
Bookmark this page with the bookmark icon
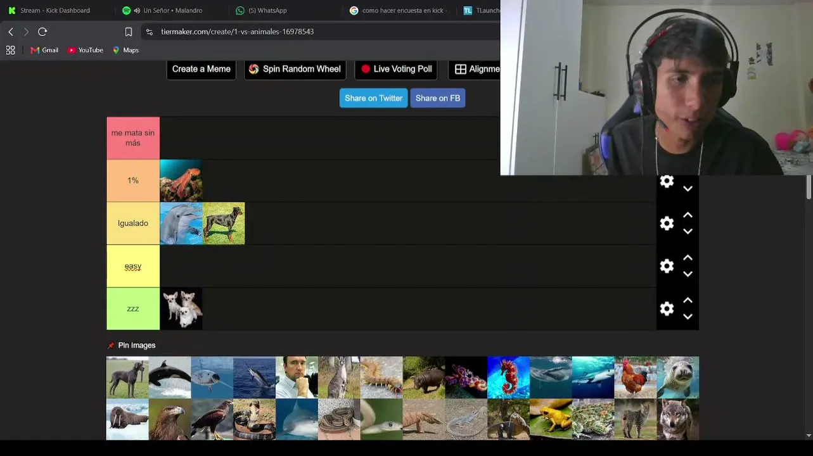(x=129, y=32)
